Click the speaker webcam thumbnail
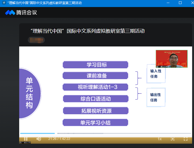The height and width of the screenshot is (148, 194). (172, 59)
